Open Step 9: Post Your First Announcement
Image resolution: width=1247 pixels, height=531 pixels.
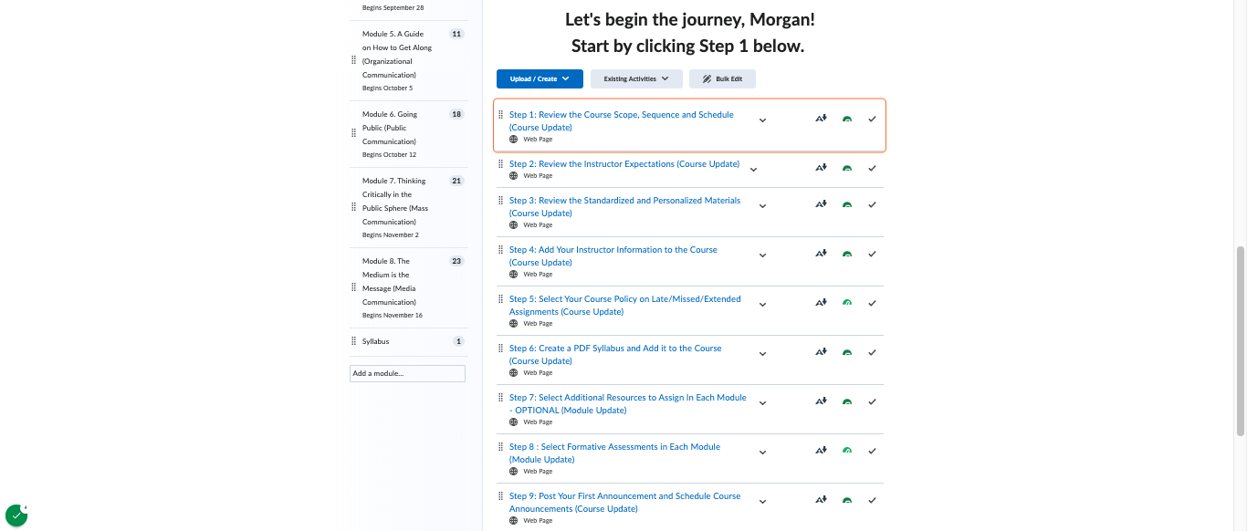[625, 503]
